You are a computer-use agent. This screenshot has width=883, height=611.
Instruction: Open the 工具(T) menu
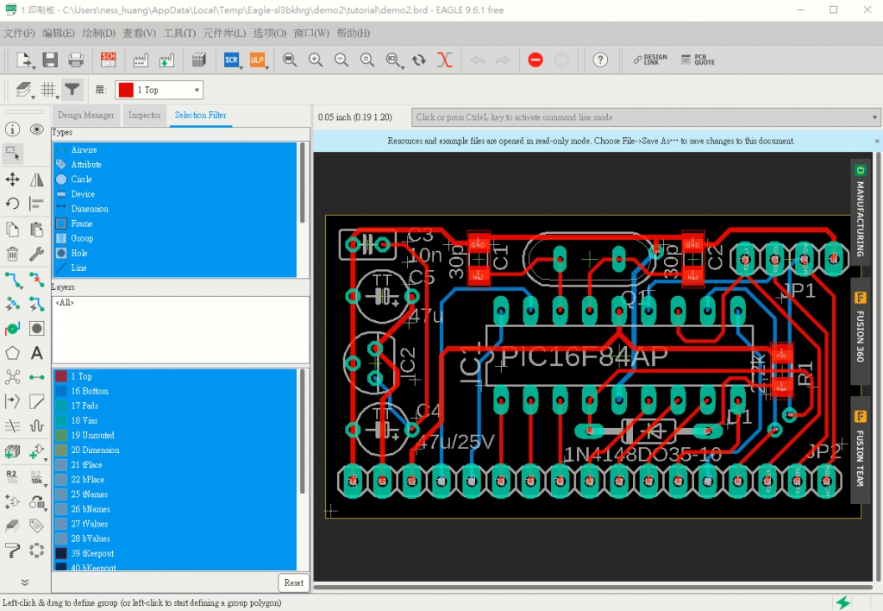[x=179, y=33]
